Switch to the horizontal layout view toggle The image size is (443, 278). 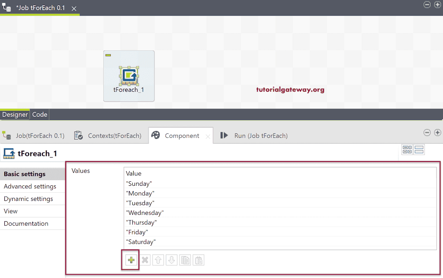tap(419, 149)
